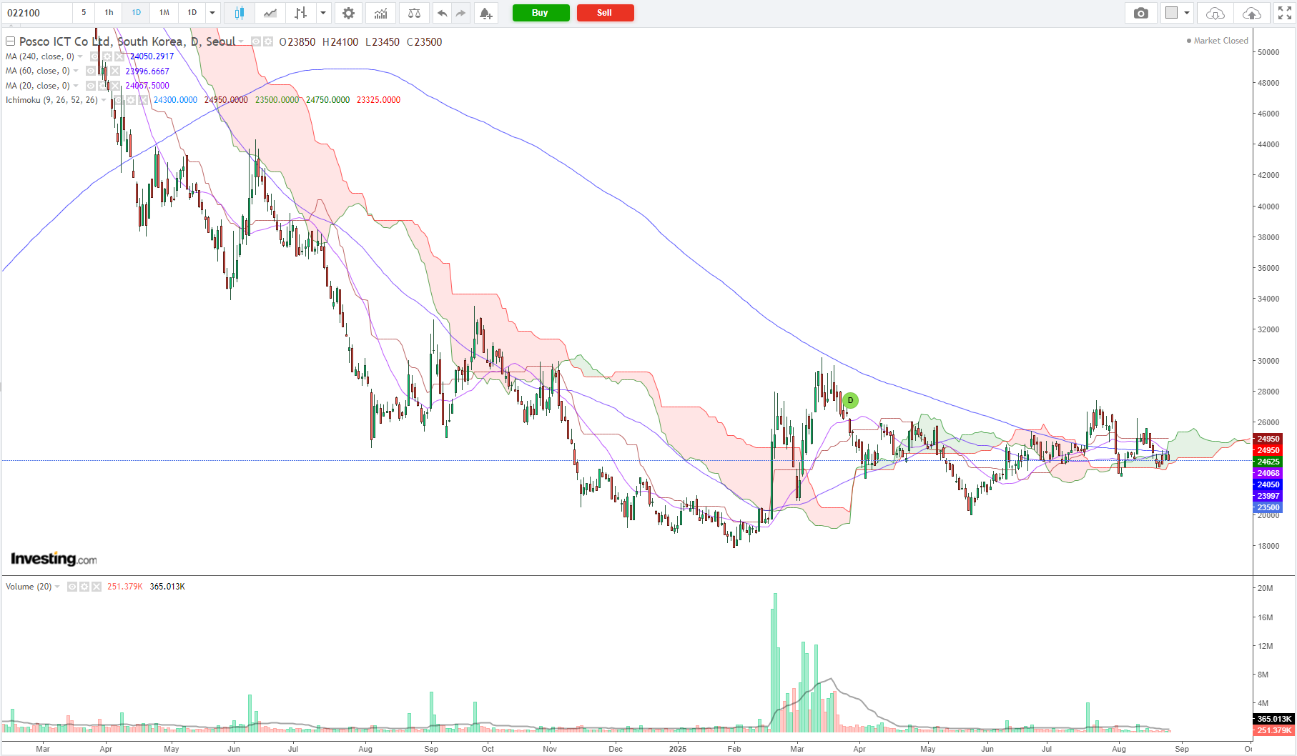Click the green D dividend marker
The height and width of the screenshot is (756, 1297).
pos(850,400)
